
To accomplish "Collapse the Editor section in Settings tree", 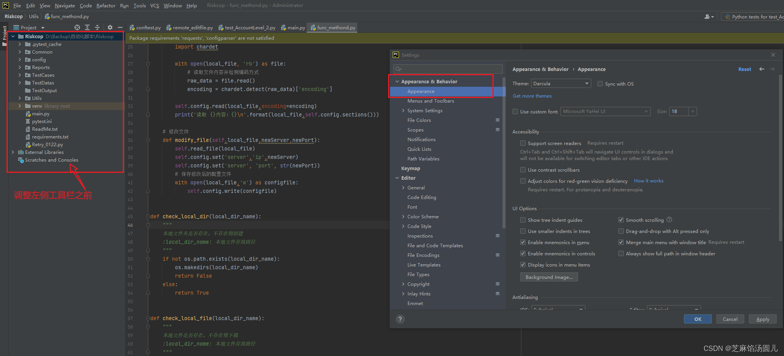I will [x=397, y=178].
